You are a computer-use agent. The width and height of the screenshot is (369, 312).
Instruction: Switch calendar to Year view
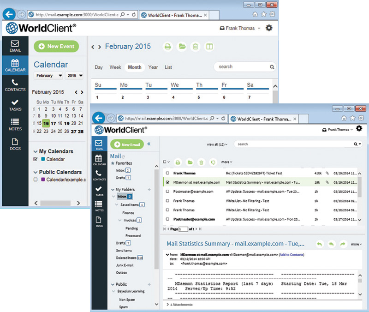coord(153,67)
